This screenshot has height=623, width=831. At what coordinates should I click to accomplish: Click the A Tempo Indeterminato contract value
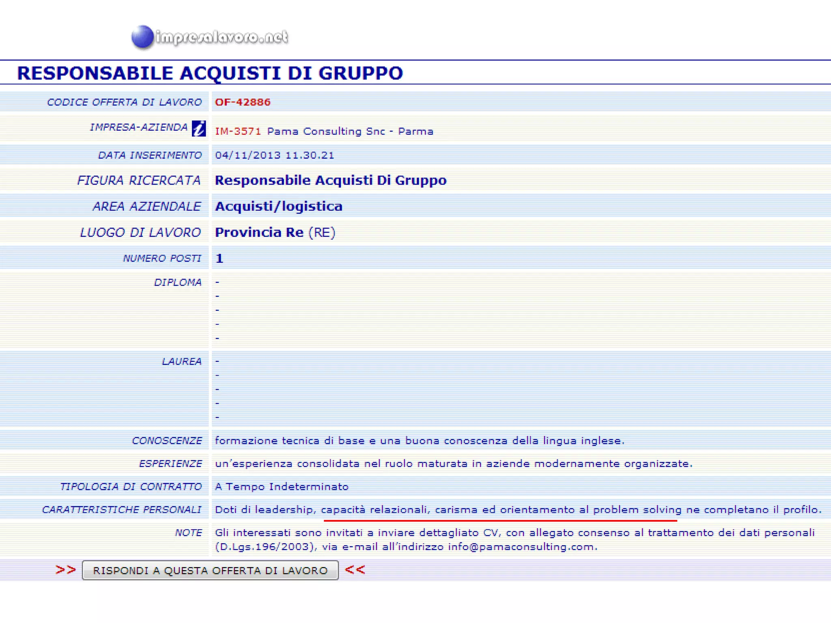click(x=282, y=487)
